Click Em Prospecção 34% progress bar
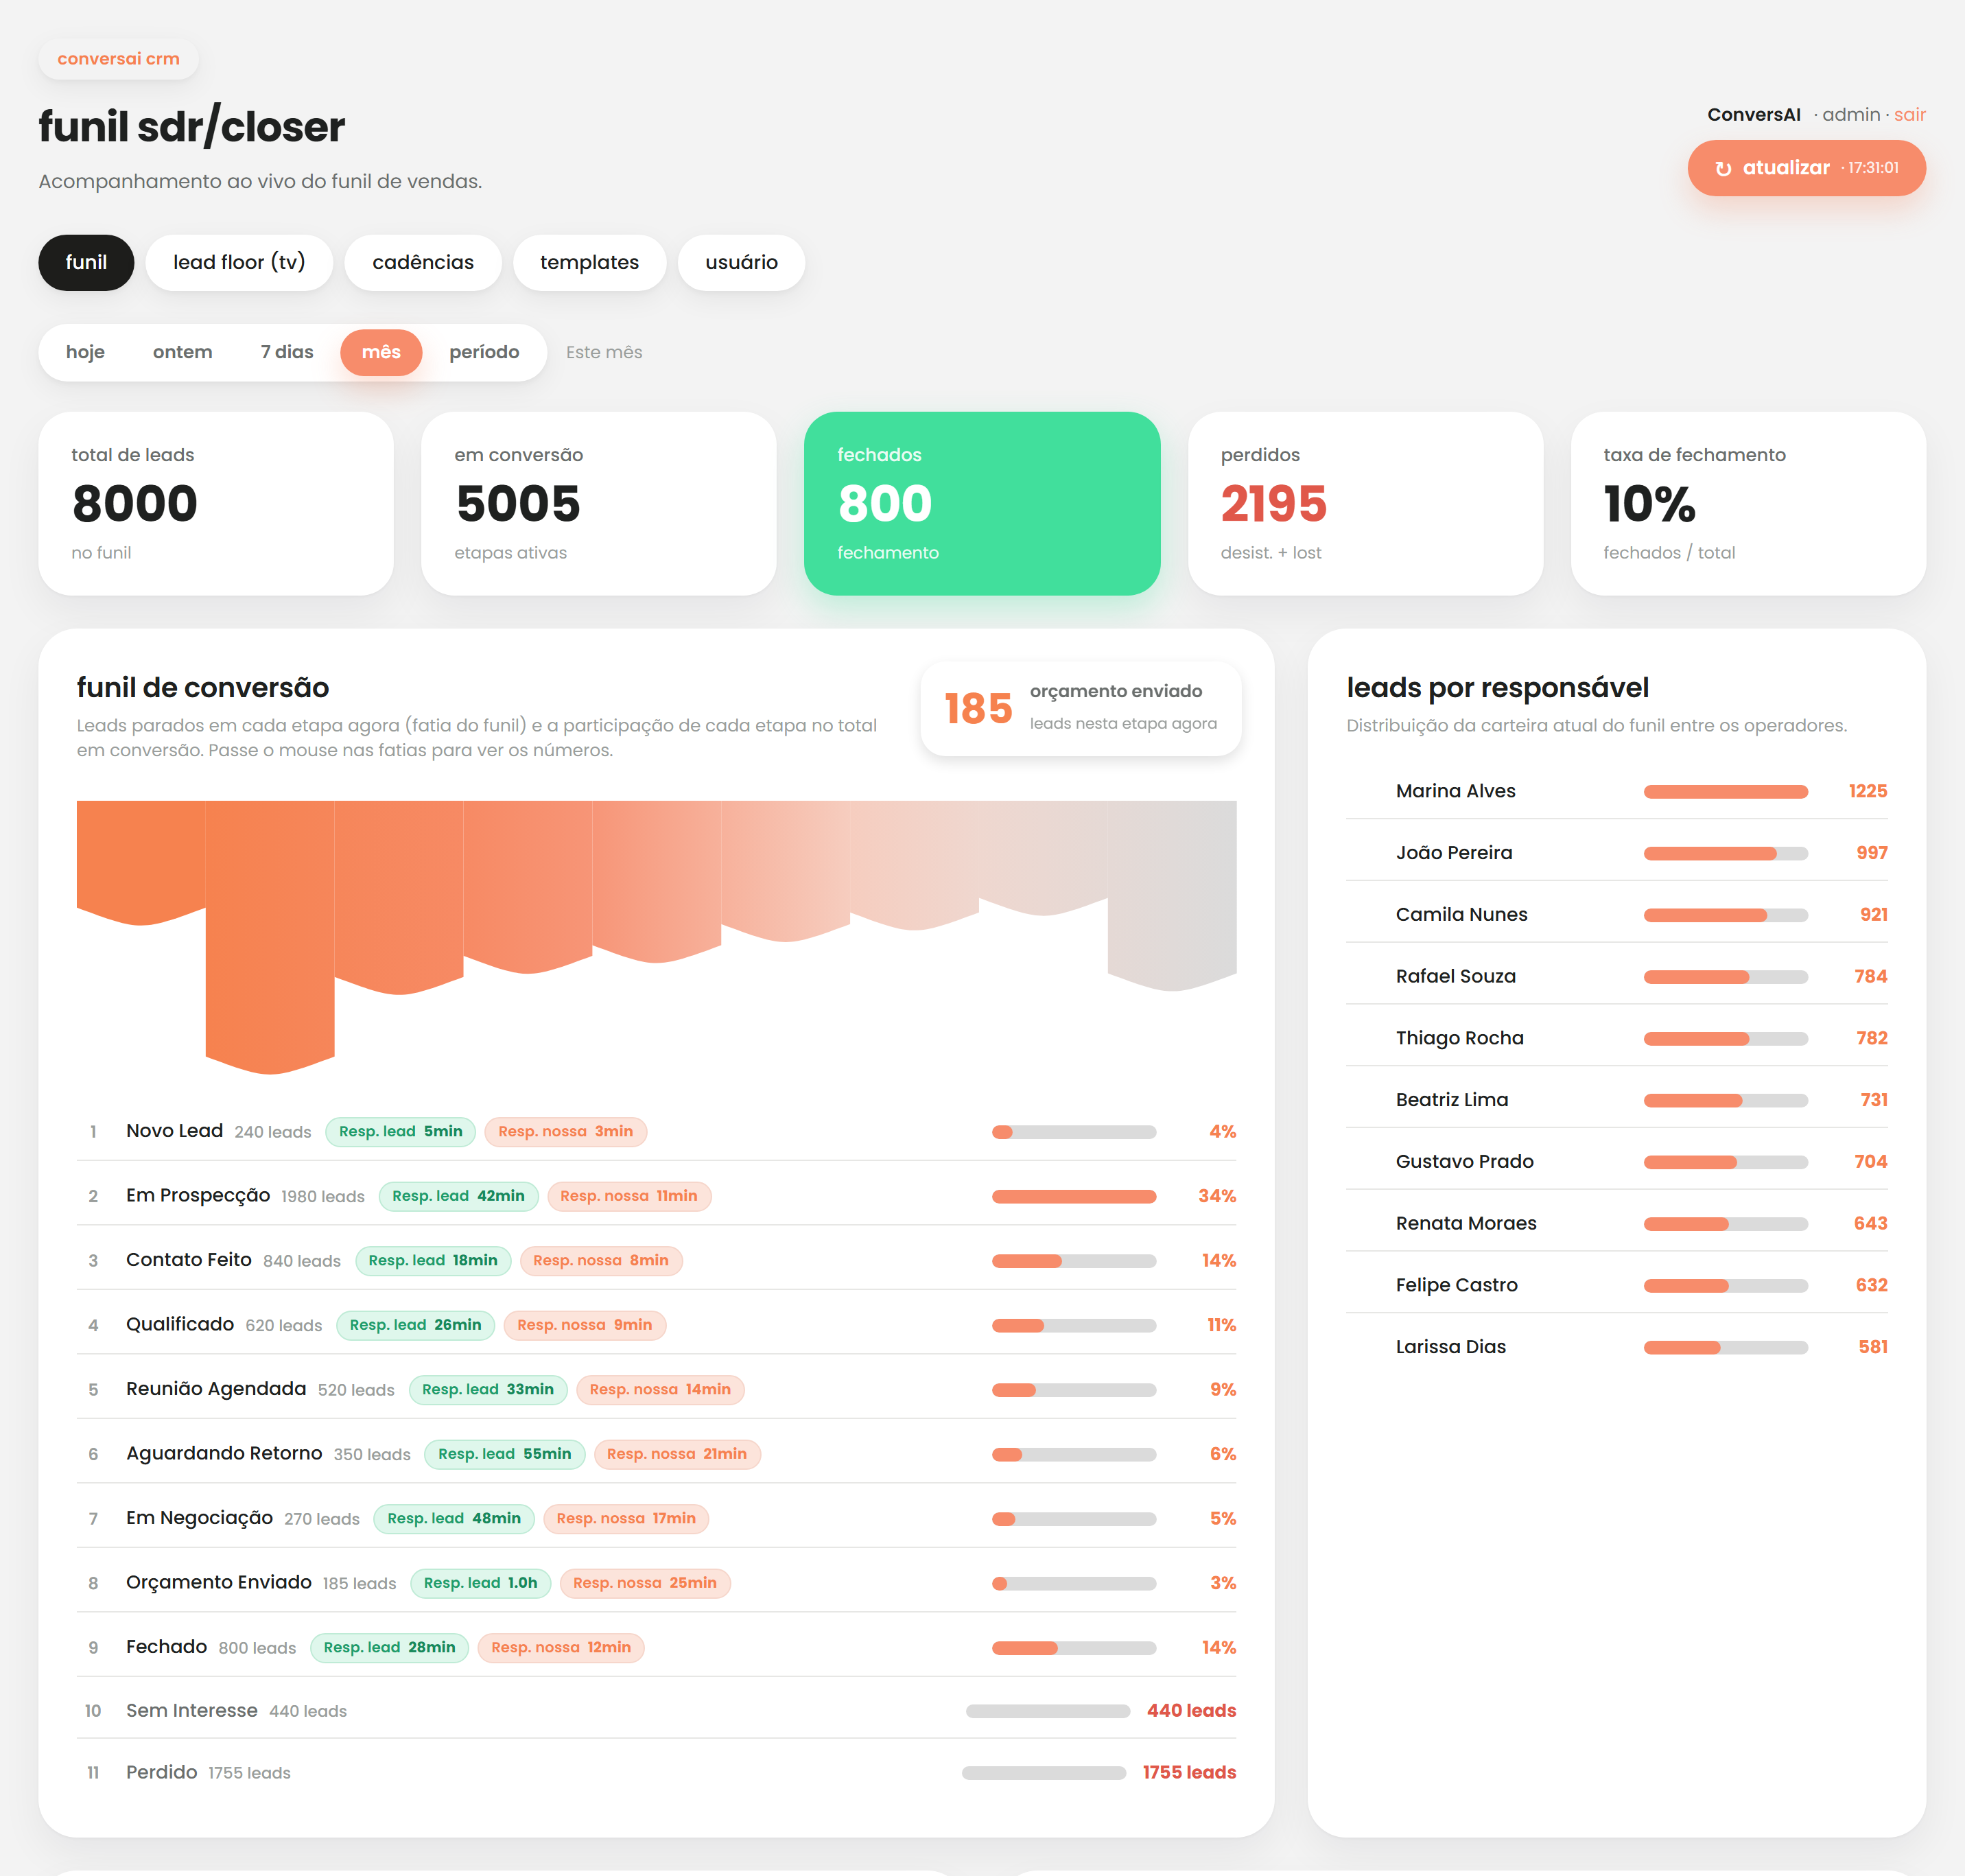This screenshot has width=1965, height=1876. 1074,1196
